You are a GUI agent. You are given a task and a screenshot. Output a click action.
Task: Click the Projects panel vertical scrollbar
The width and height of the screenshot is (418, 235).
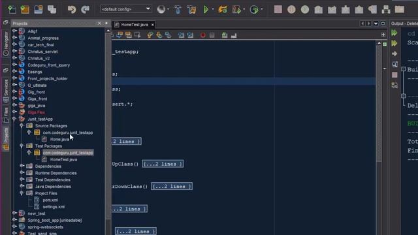tap(108, 125)
